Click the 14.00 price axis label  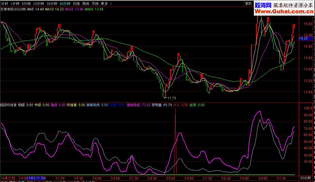[308, 46]
